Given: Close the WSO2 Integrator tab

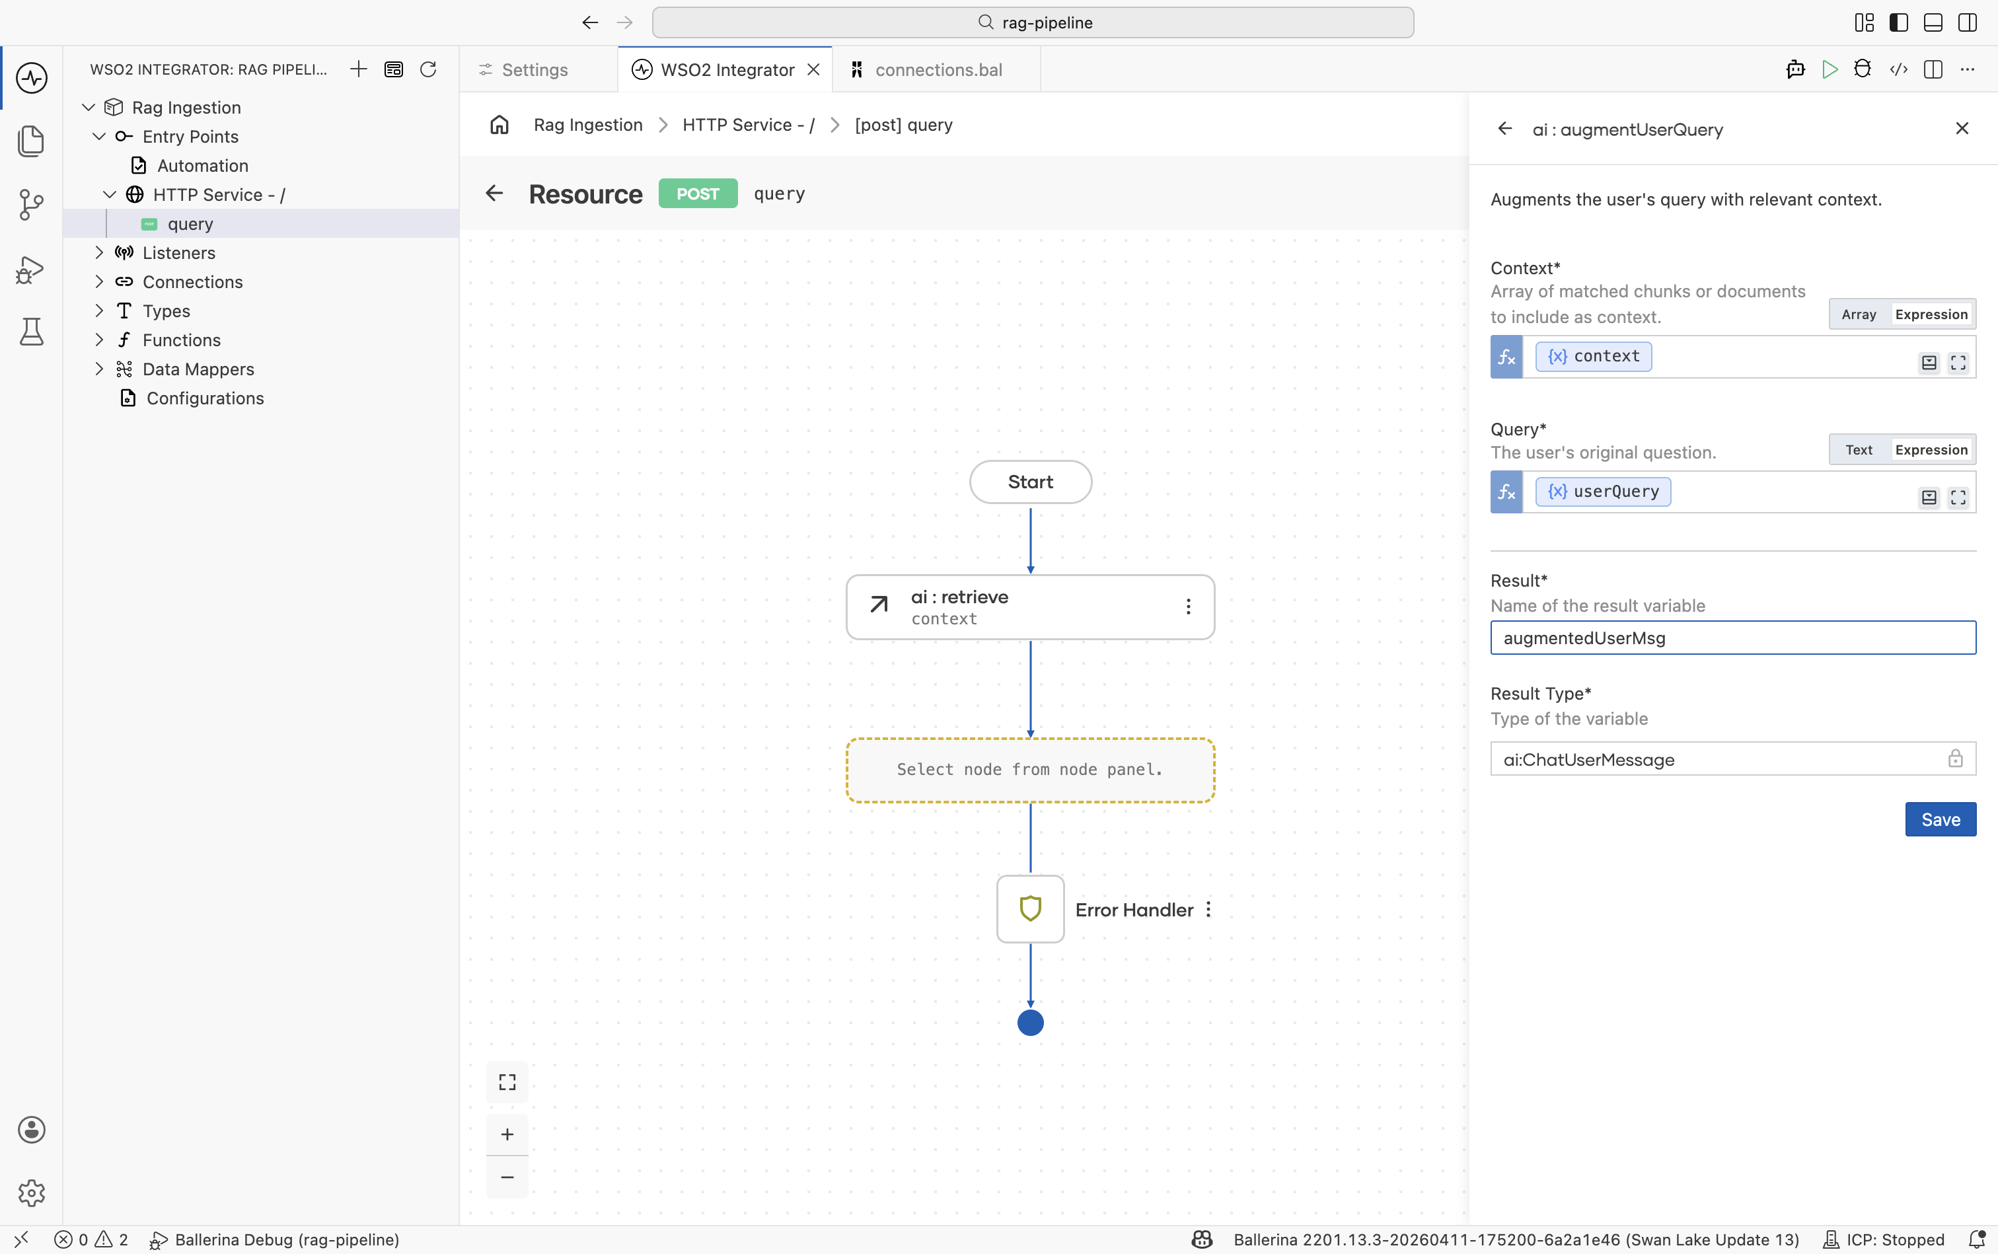Looking at the screenshot, I should tap(813, 69).
